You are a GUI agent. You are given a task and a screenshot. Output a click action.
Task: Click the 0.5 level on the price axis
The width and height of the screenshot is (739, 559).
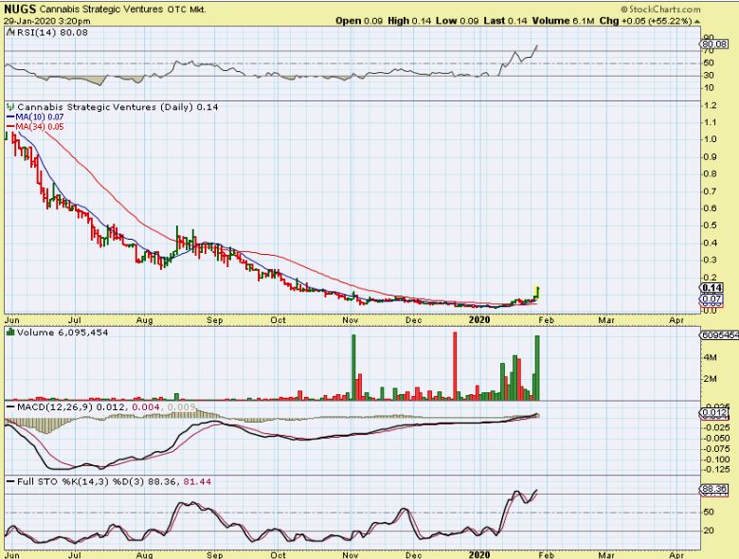pos(711,225)
